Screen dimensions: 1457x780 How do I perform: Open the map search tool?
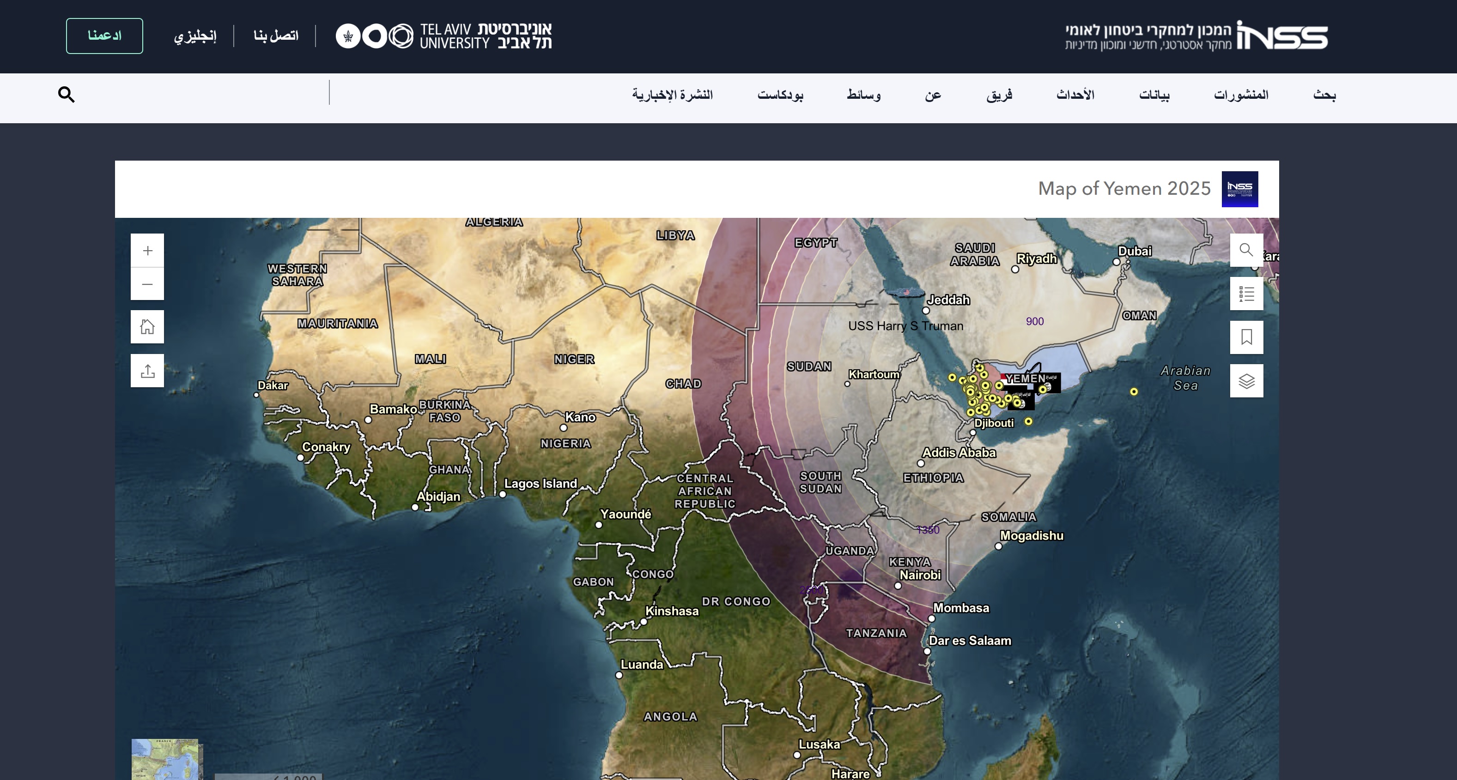1246,250
